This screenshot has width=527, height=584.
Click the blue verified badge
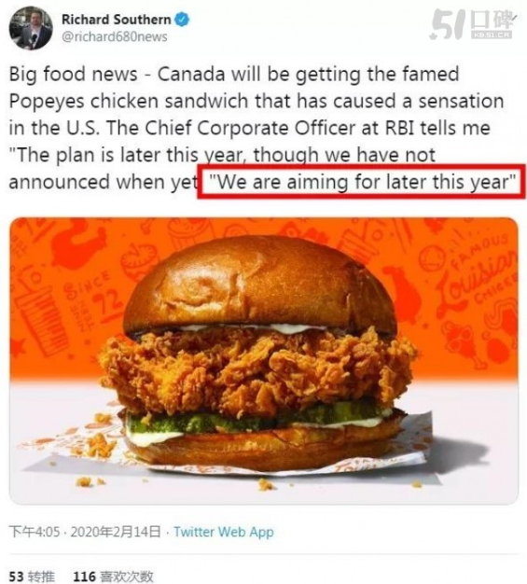[182, 20]
